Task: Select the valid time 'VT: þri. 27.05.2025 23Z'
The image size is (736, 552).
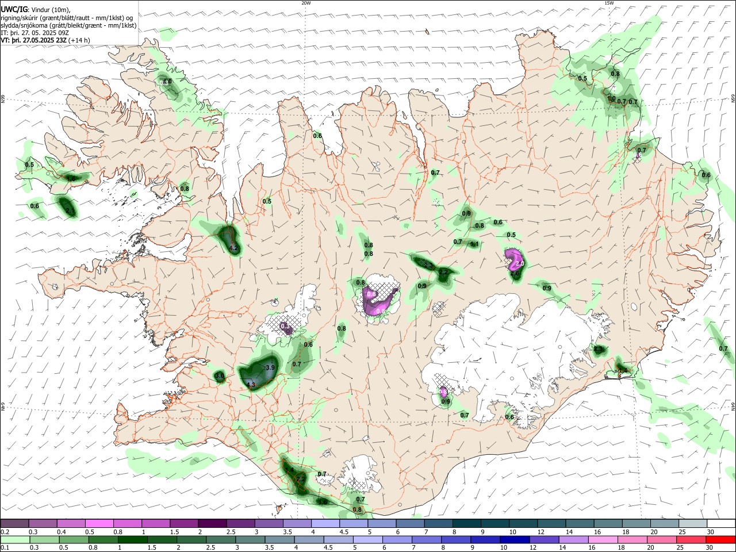Action: (x=34, y=41)
